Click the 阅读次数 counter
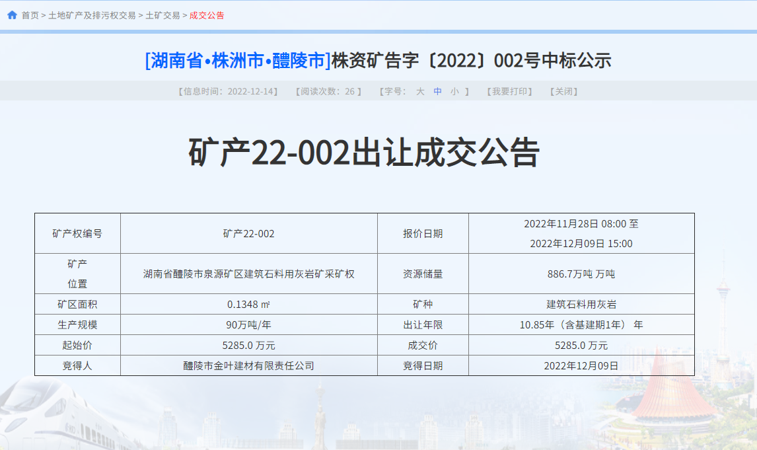Viewport: 757px width, 450px height. (328, 92)
